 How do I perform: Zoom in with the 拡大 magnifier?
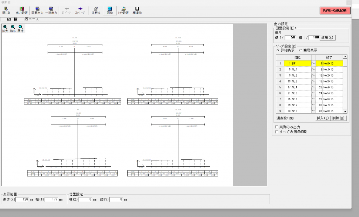pos(5,29)
